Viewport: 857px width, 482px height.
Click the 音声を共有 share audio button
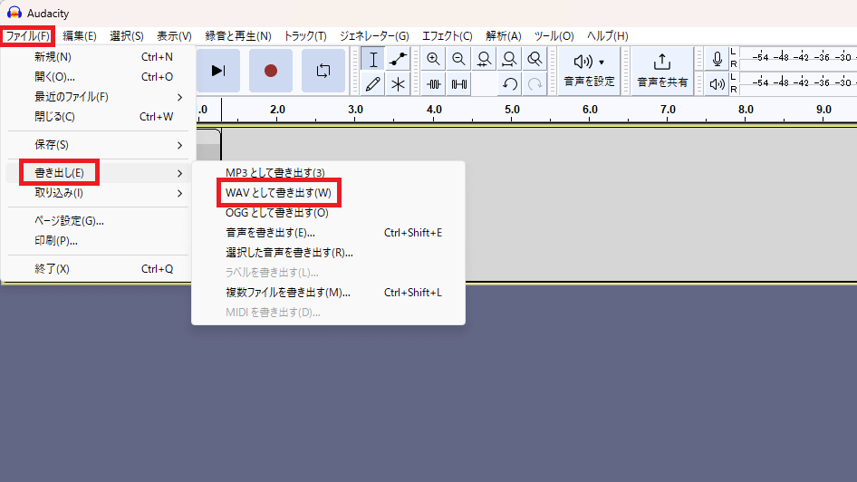point(662,71)
